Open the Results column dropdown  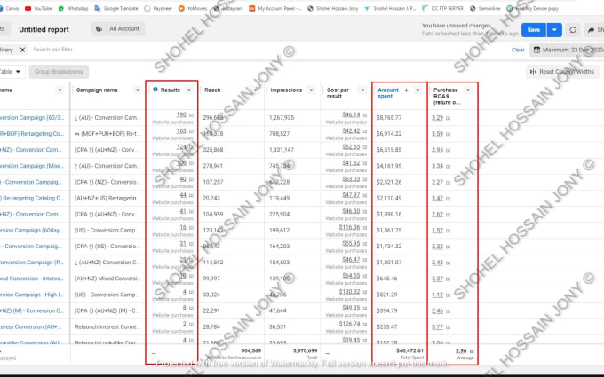189,90
